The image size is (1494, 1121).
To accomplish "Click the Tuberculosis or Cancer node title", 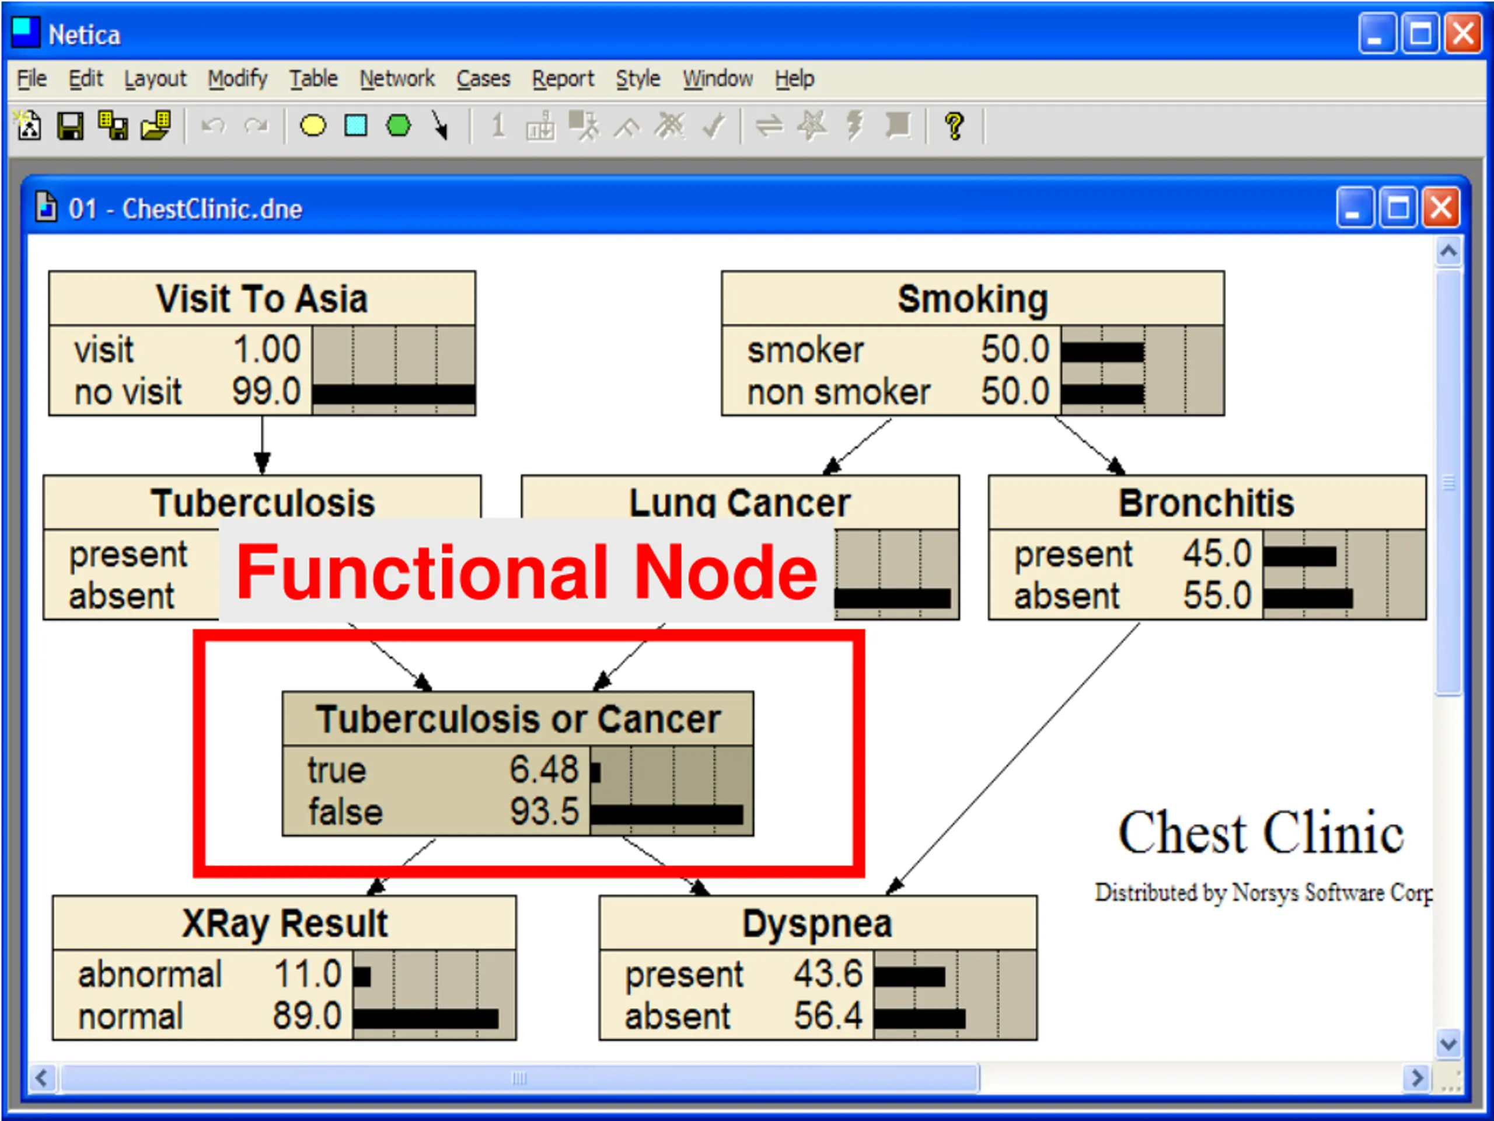I will point(518,719).
